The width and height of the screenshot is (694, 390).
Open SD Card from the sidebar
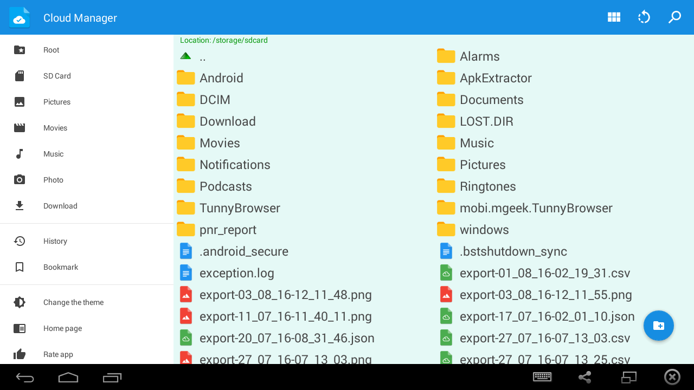(57, 76)
